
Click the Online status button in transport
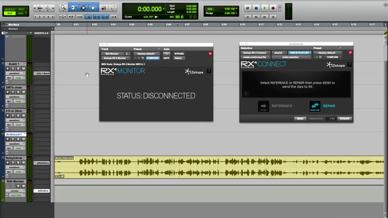pos(248,8)
